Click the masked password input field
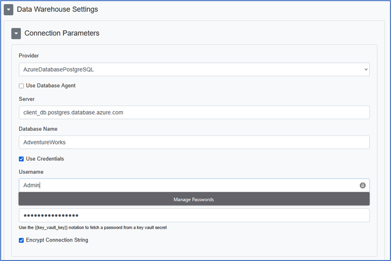 point(194,216)
